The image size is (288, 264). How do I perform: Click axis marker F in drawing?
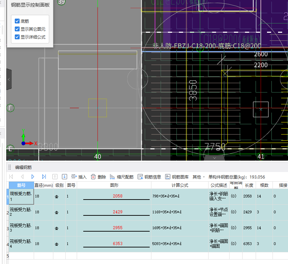(x=10, y=108)
